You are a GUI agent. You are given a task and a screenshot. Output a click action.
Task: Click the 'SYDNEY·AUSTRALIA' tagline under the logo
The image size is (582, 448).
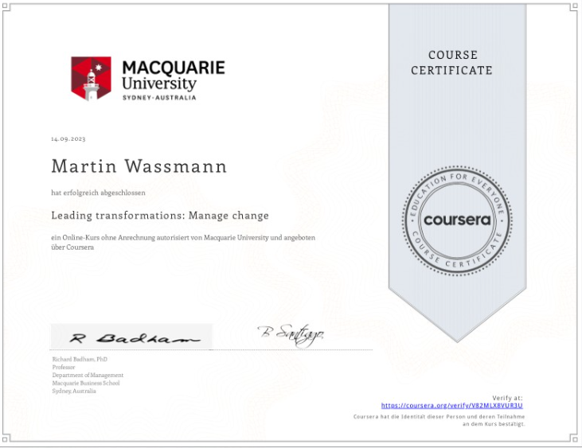tap(159, 97)
